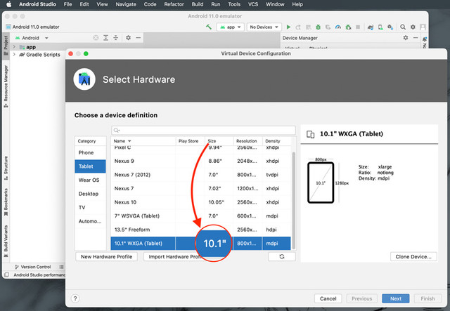450x311 pixels.
Task: Click Select Opened File target icon
Action: pos(96,37)
